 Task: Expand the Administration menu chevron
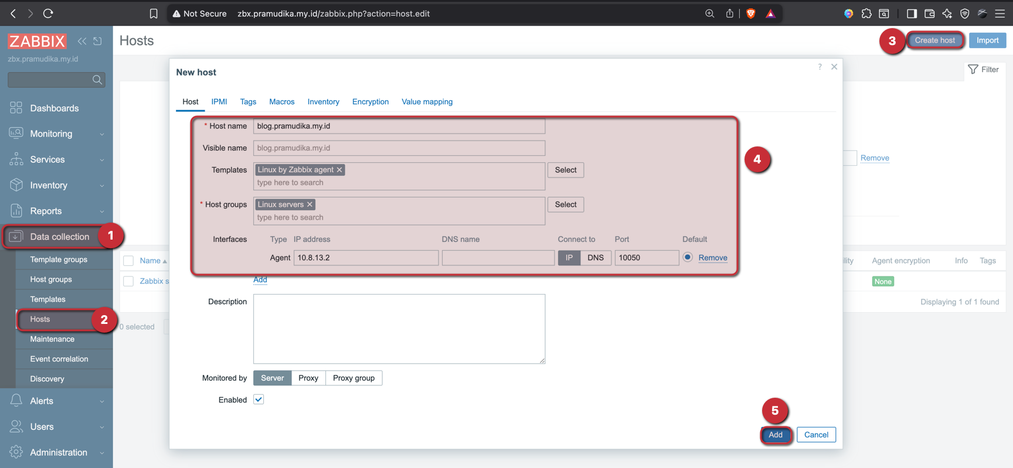(102, 453)
